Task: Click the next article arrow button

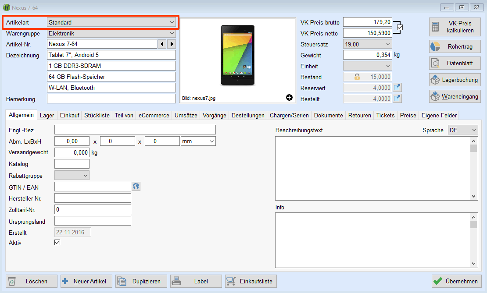Action: (172, 44)
